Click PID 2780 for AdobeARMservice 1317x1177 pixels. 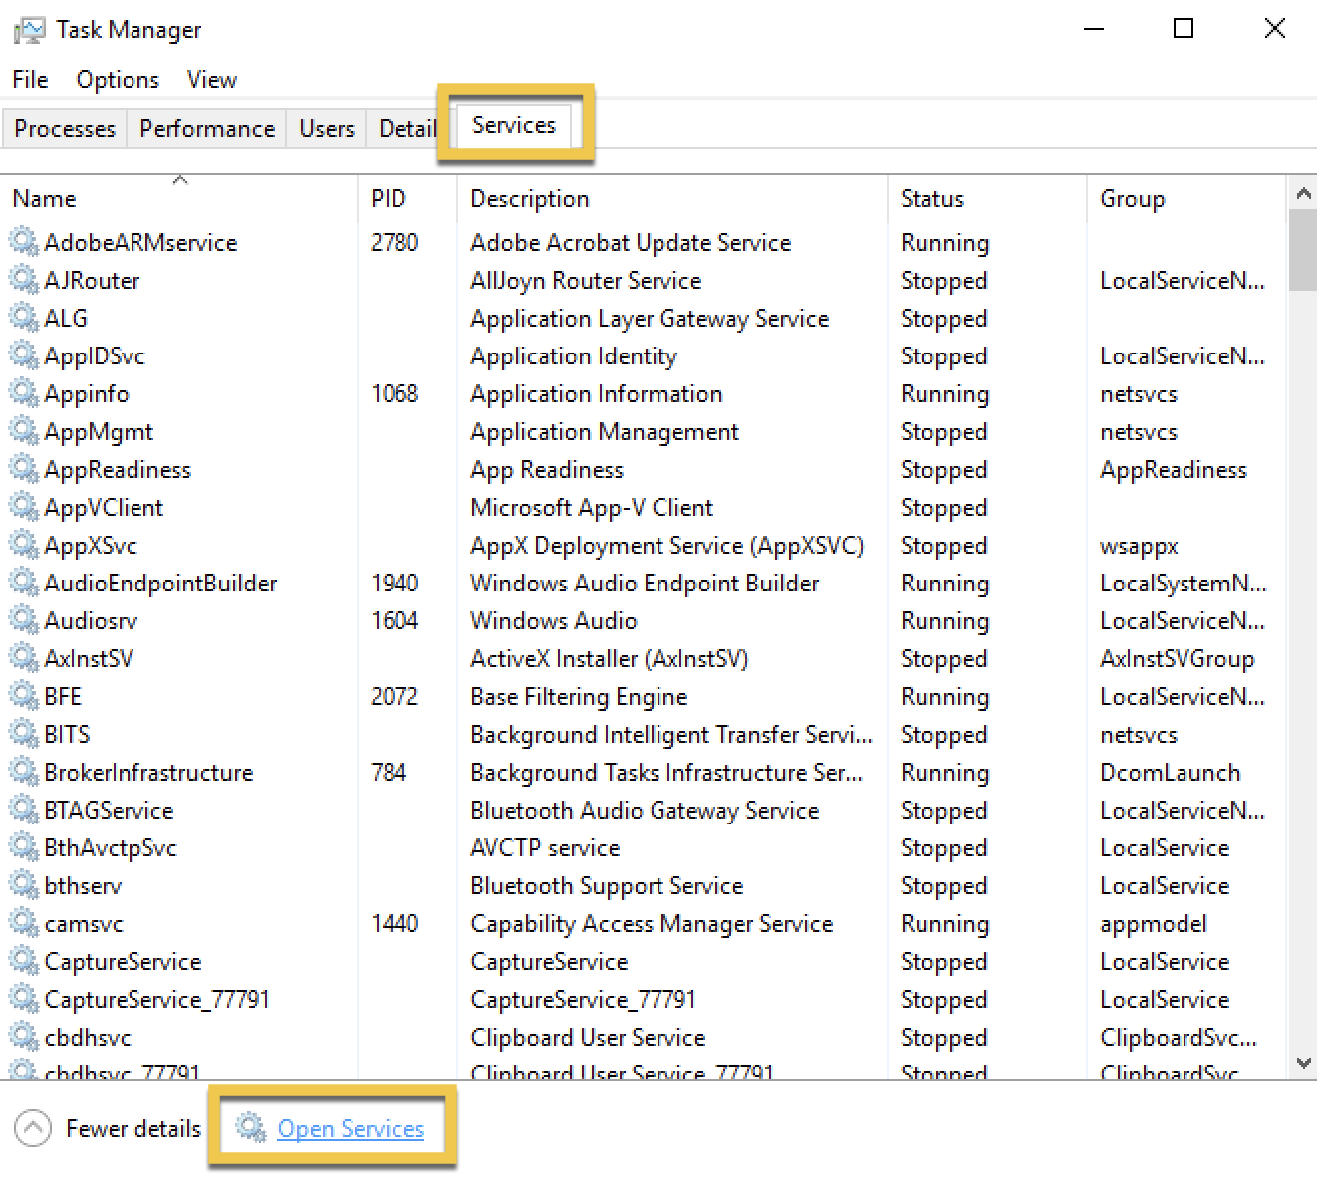tap(395, 243)
